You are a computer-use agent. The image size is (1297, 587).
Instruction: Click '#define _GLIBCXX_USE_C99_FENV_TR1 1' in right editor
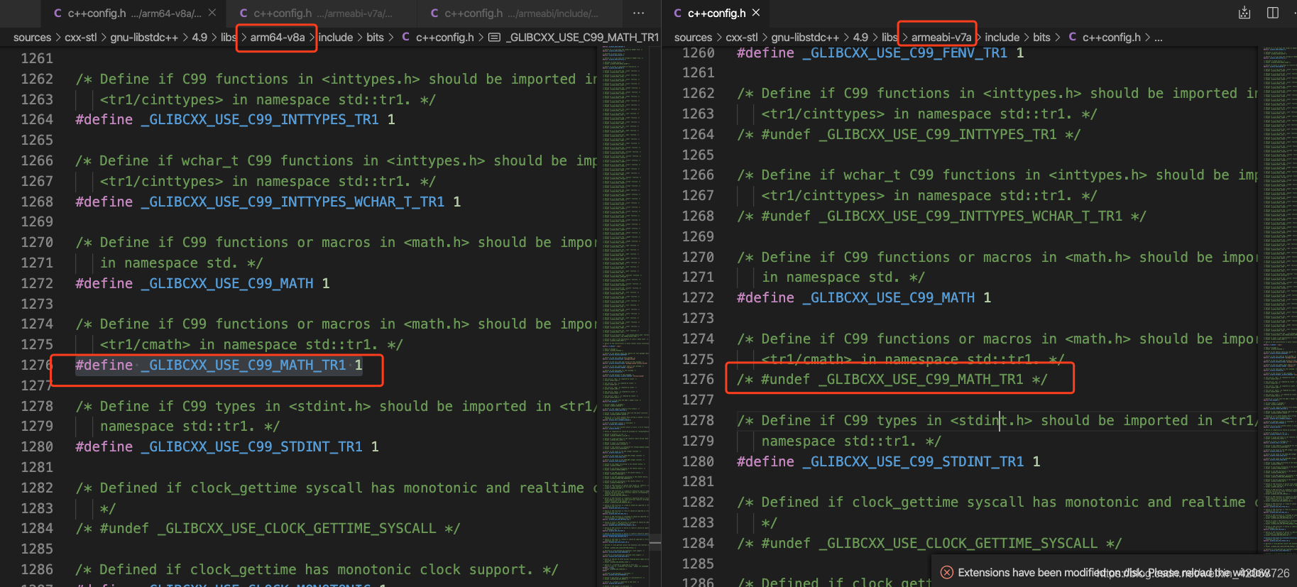880,53
